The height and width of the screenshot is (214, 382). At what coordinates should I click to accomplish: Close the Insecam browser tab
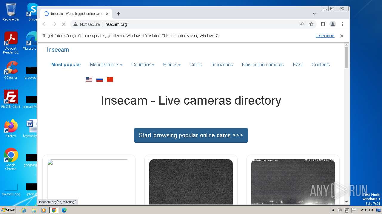tap(107, 14)
